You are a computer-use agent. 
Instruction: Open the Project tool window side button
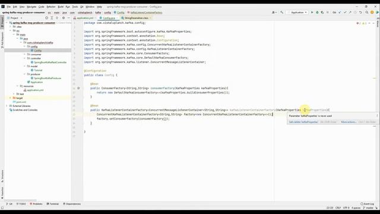click(2, 22)
